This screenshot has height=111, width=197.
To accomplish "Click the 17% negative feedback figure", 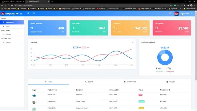I will (168, 68).
